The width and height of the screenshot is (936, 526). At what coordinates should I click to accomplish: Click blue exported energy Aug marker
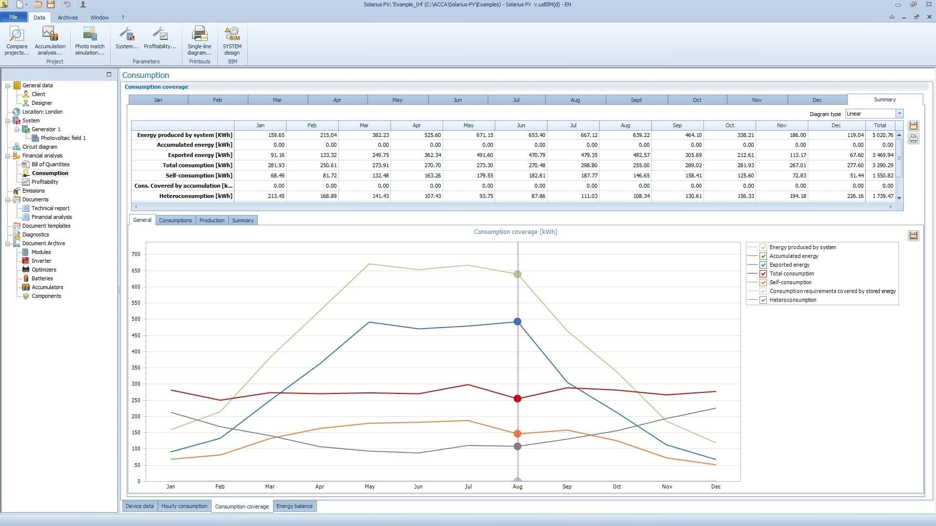coord(518,322)
